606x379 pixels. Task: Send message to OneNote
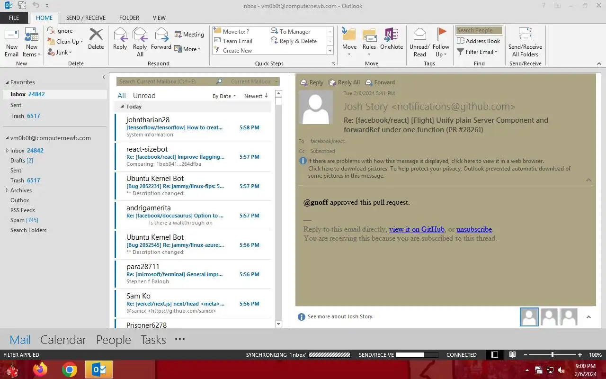(x=391, y=39)
